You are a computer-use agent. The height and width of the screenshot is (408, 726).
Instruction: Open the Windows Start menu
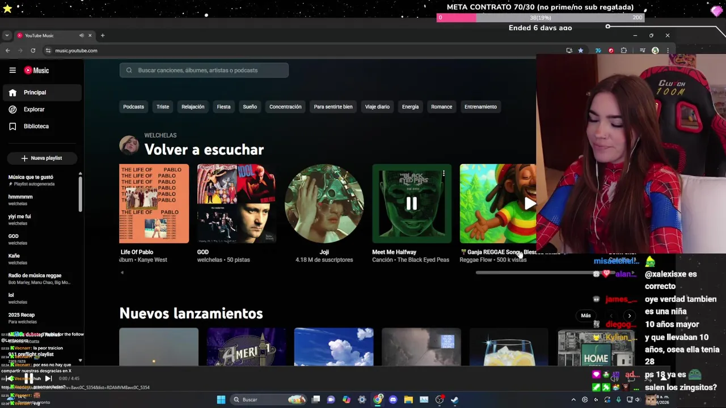pyautogui.click(x=221, y=399)
